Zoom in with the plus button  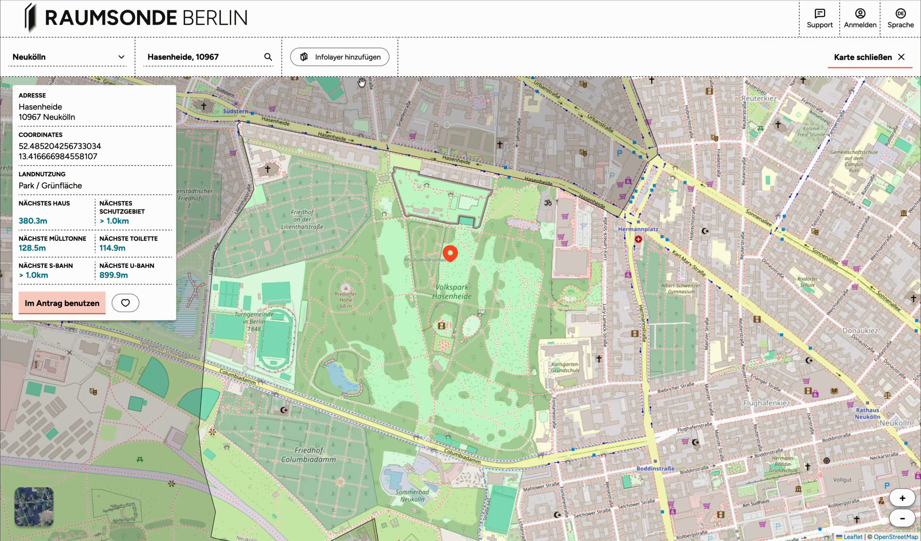[902, 498]
